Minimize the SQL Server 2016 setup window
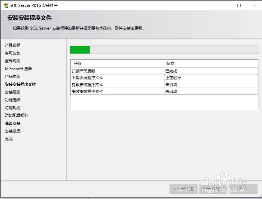Screen dimensions: 262x199 (x=224, y=5)
